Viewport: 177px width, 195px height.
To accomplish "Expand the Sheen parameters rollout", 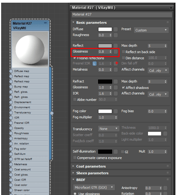I will point(73,173).
